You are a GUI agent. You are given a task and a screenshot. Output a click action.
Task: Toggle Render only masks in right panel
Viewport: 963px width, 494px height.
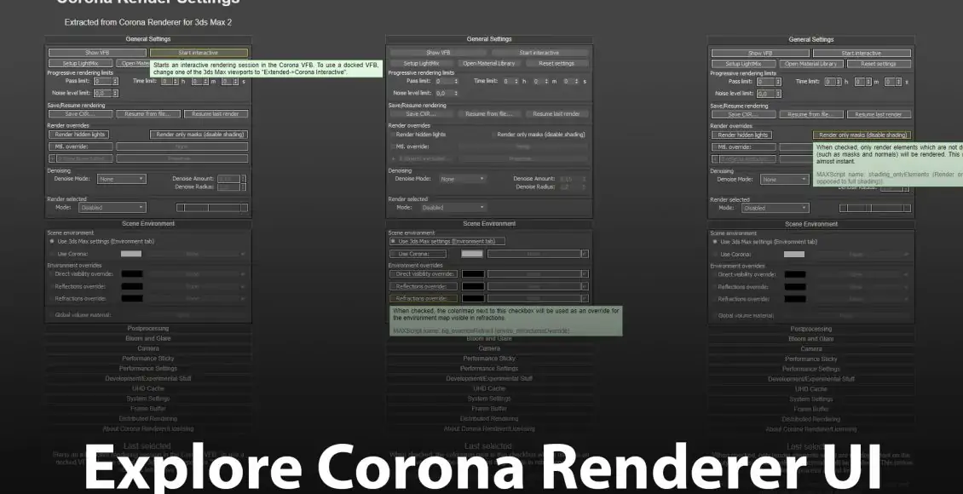[x=862, y=135]
